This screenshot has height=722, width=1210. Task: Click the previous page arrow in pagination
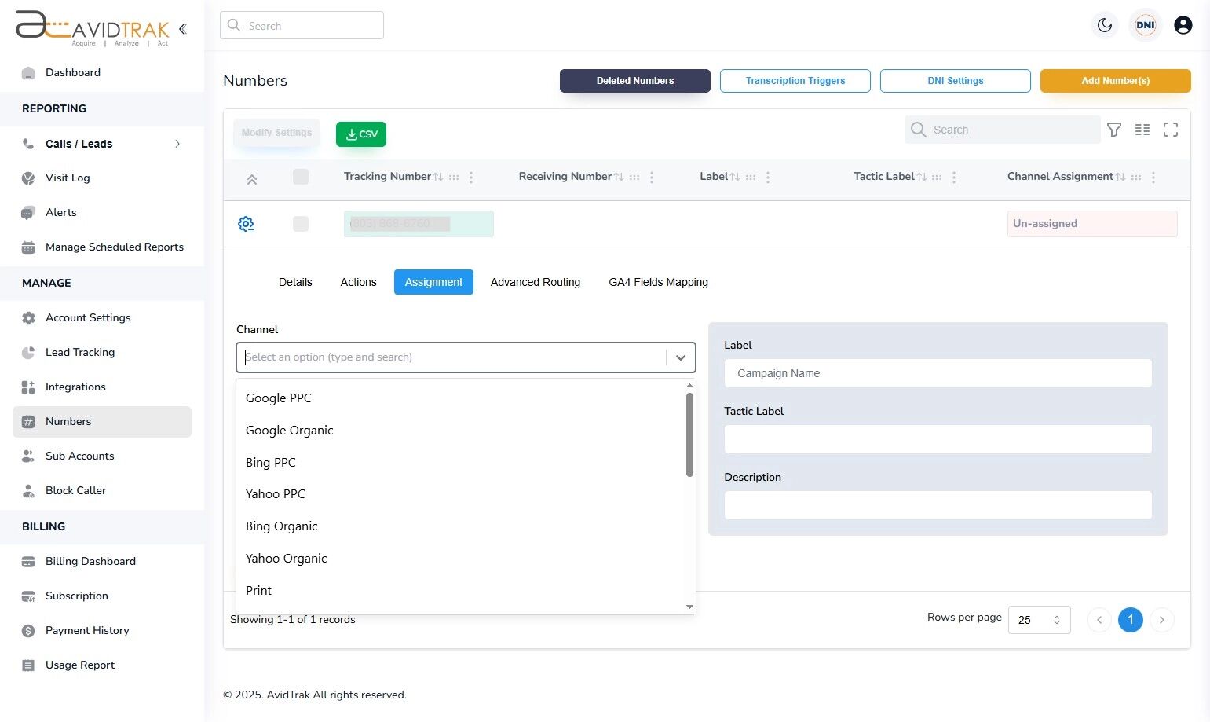point(1099,620)
